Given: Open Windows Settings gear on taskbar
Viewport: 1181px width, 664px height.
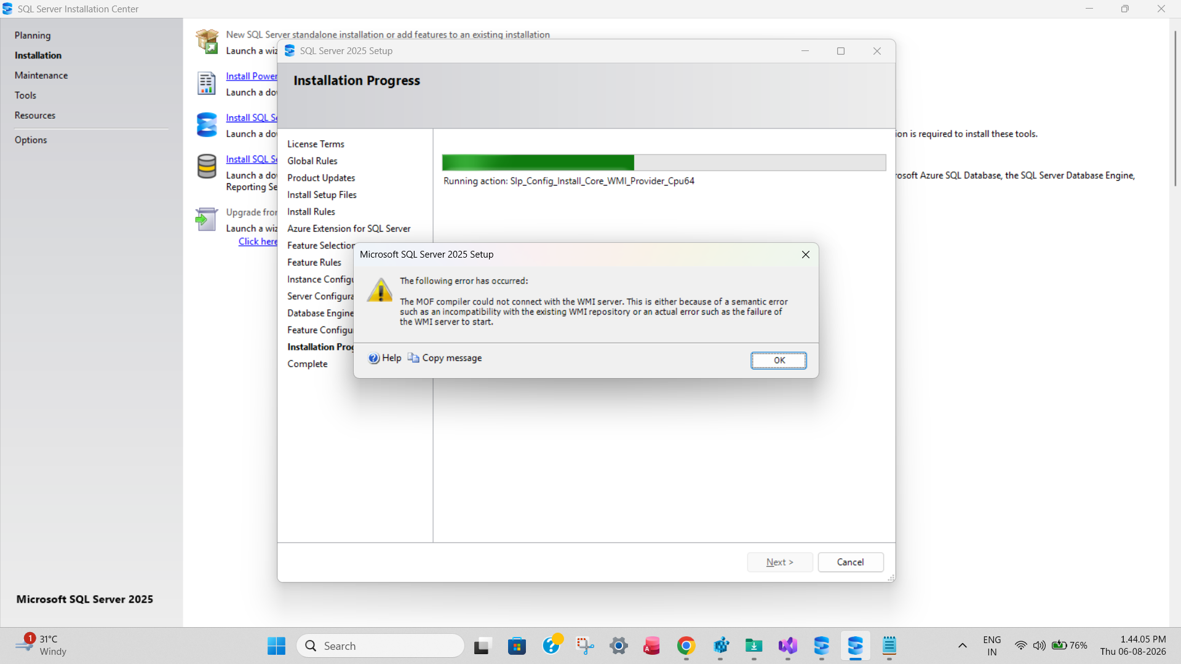Looking at the screenshot, I should point(619,646).
